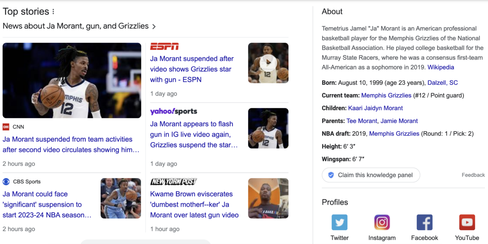This screenshot has height=244, width=488.
Task: Click 'Top stories' heading text
Action: pos(26,12)
